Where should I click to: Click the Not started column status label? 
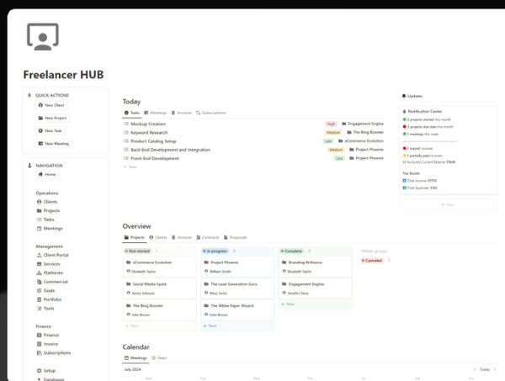tap(137, 251)
